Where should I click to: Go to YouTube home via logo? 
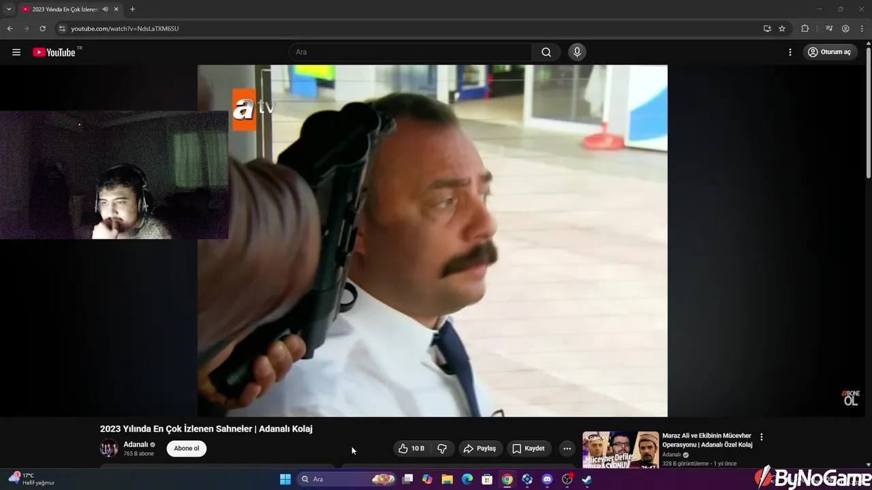[54, 52]
